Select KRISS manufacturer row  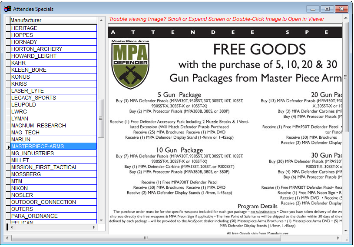(54, 84)
